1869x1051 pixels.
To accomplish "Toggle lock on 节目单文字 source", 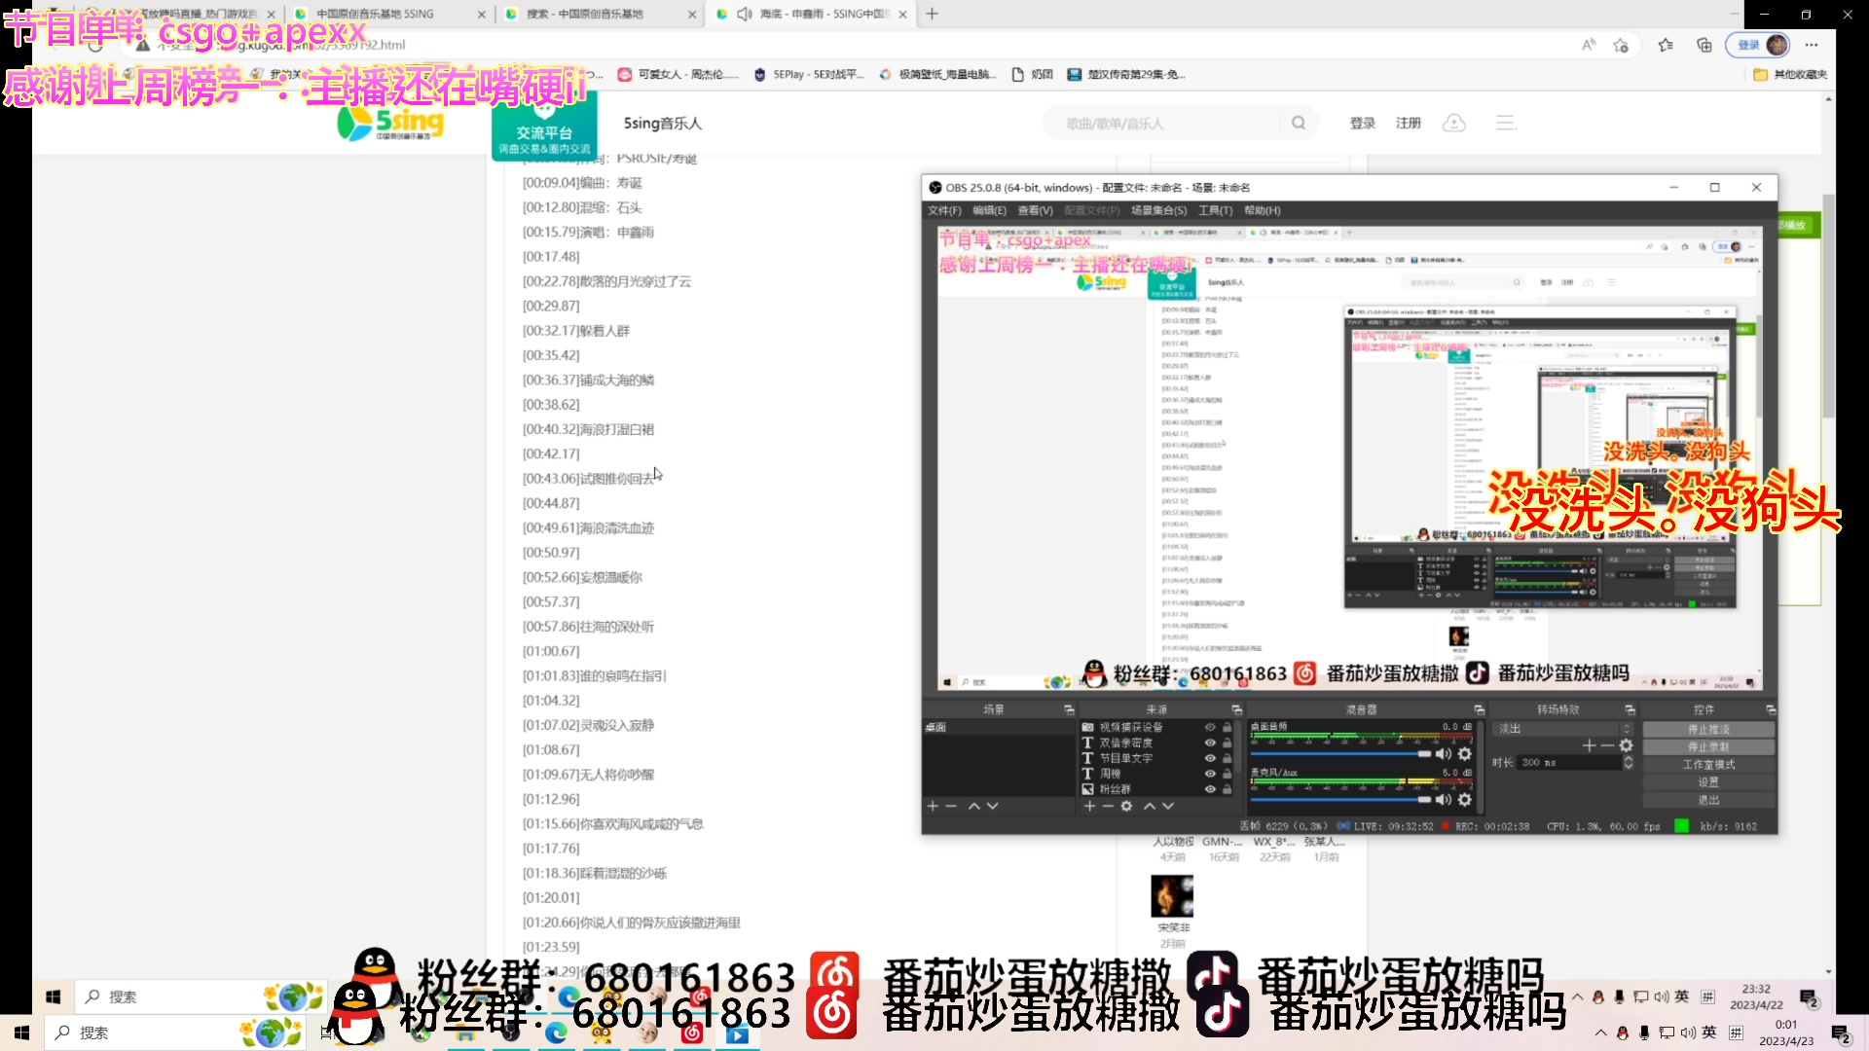I will 1228,758.
